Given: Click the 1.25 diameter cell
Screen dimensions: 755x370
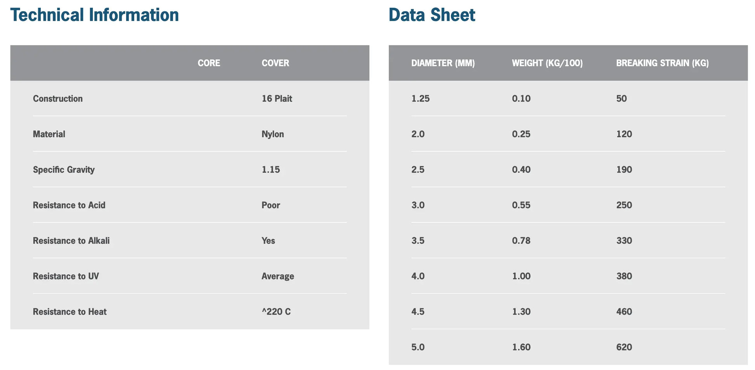Looking at the screenshot, I should [x=420, y=99].
